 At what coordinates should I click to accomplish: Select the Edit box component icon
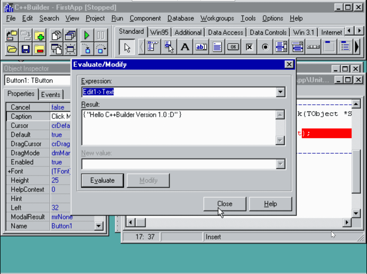[201, 47]
